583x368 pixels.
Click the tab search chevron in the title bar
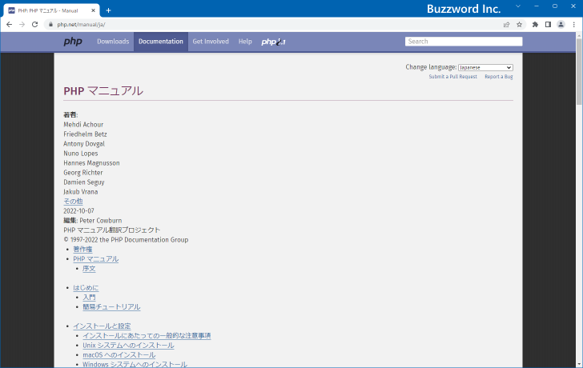coord(518,6)
